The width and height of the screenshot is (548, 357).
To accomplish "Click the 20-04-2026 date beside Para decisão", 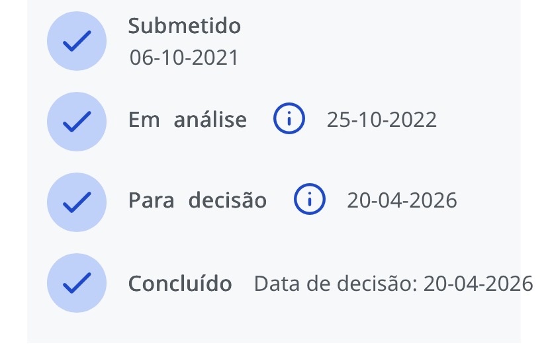I will tap(402, 200).
